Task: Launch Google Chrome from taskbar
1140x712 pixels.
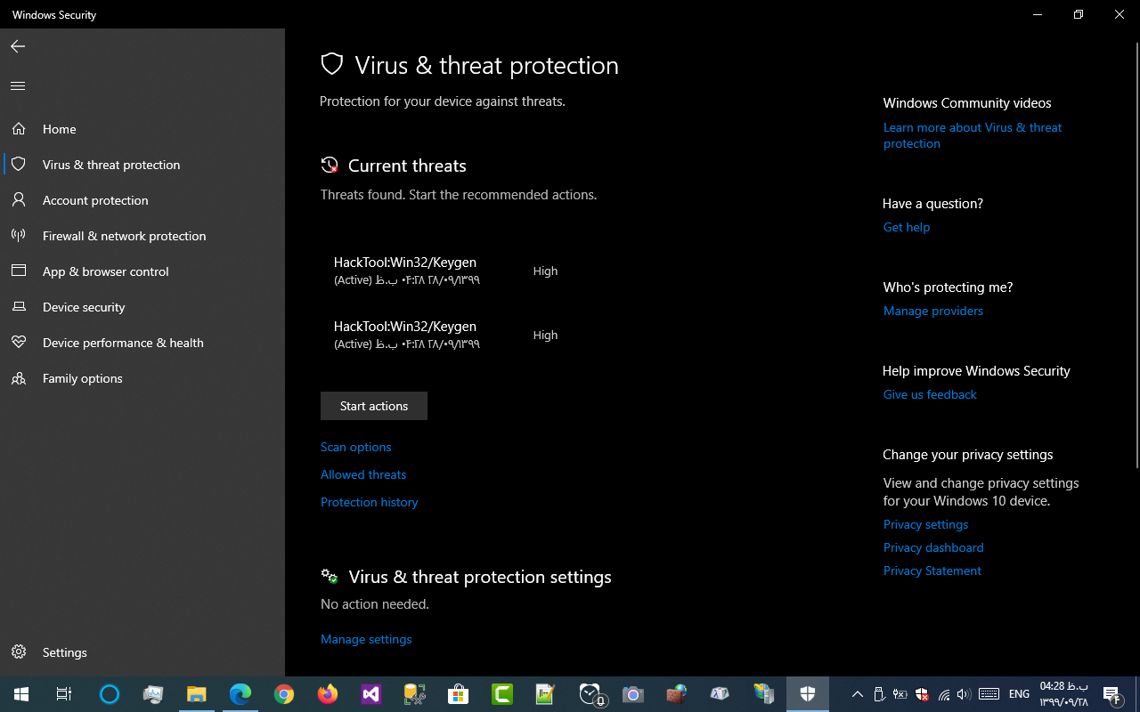Action: pos(283,694)
